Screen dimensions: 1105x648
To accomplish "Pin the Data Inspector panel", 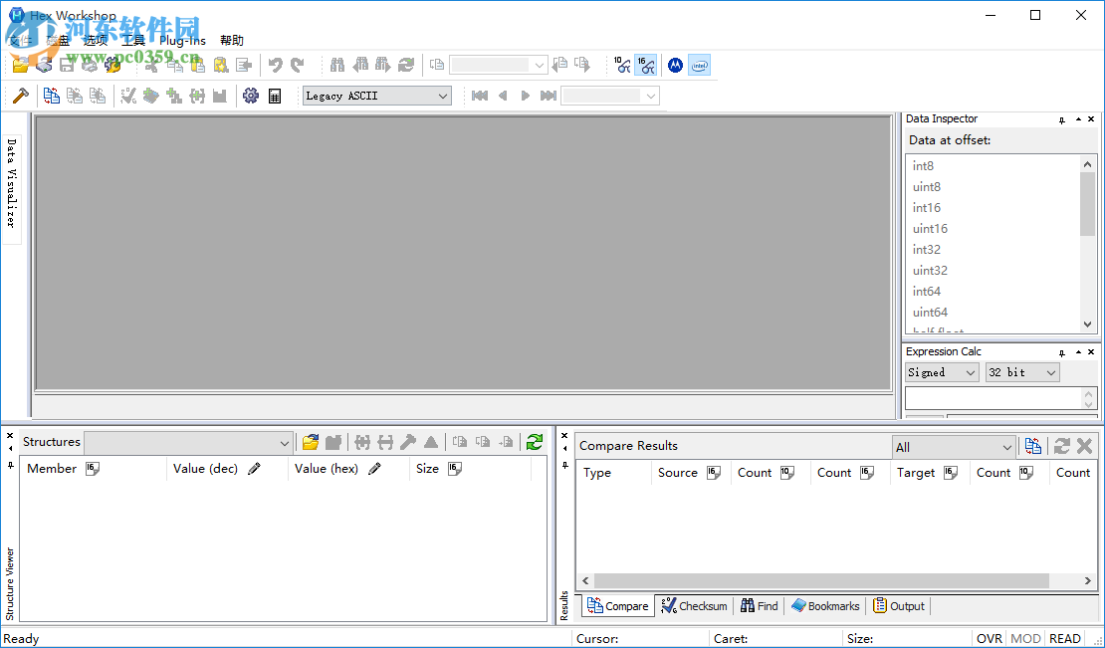I will pos(1063,118).
